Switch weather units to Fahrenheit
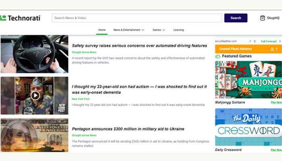282x161 pixels. coord(250,41)
